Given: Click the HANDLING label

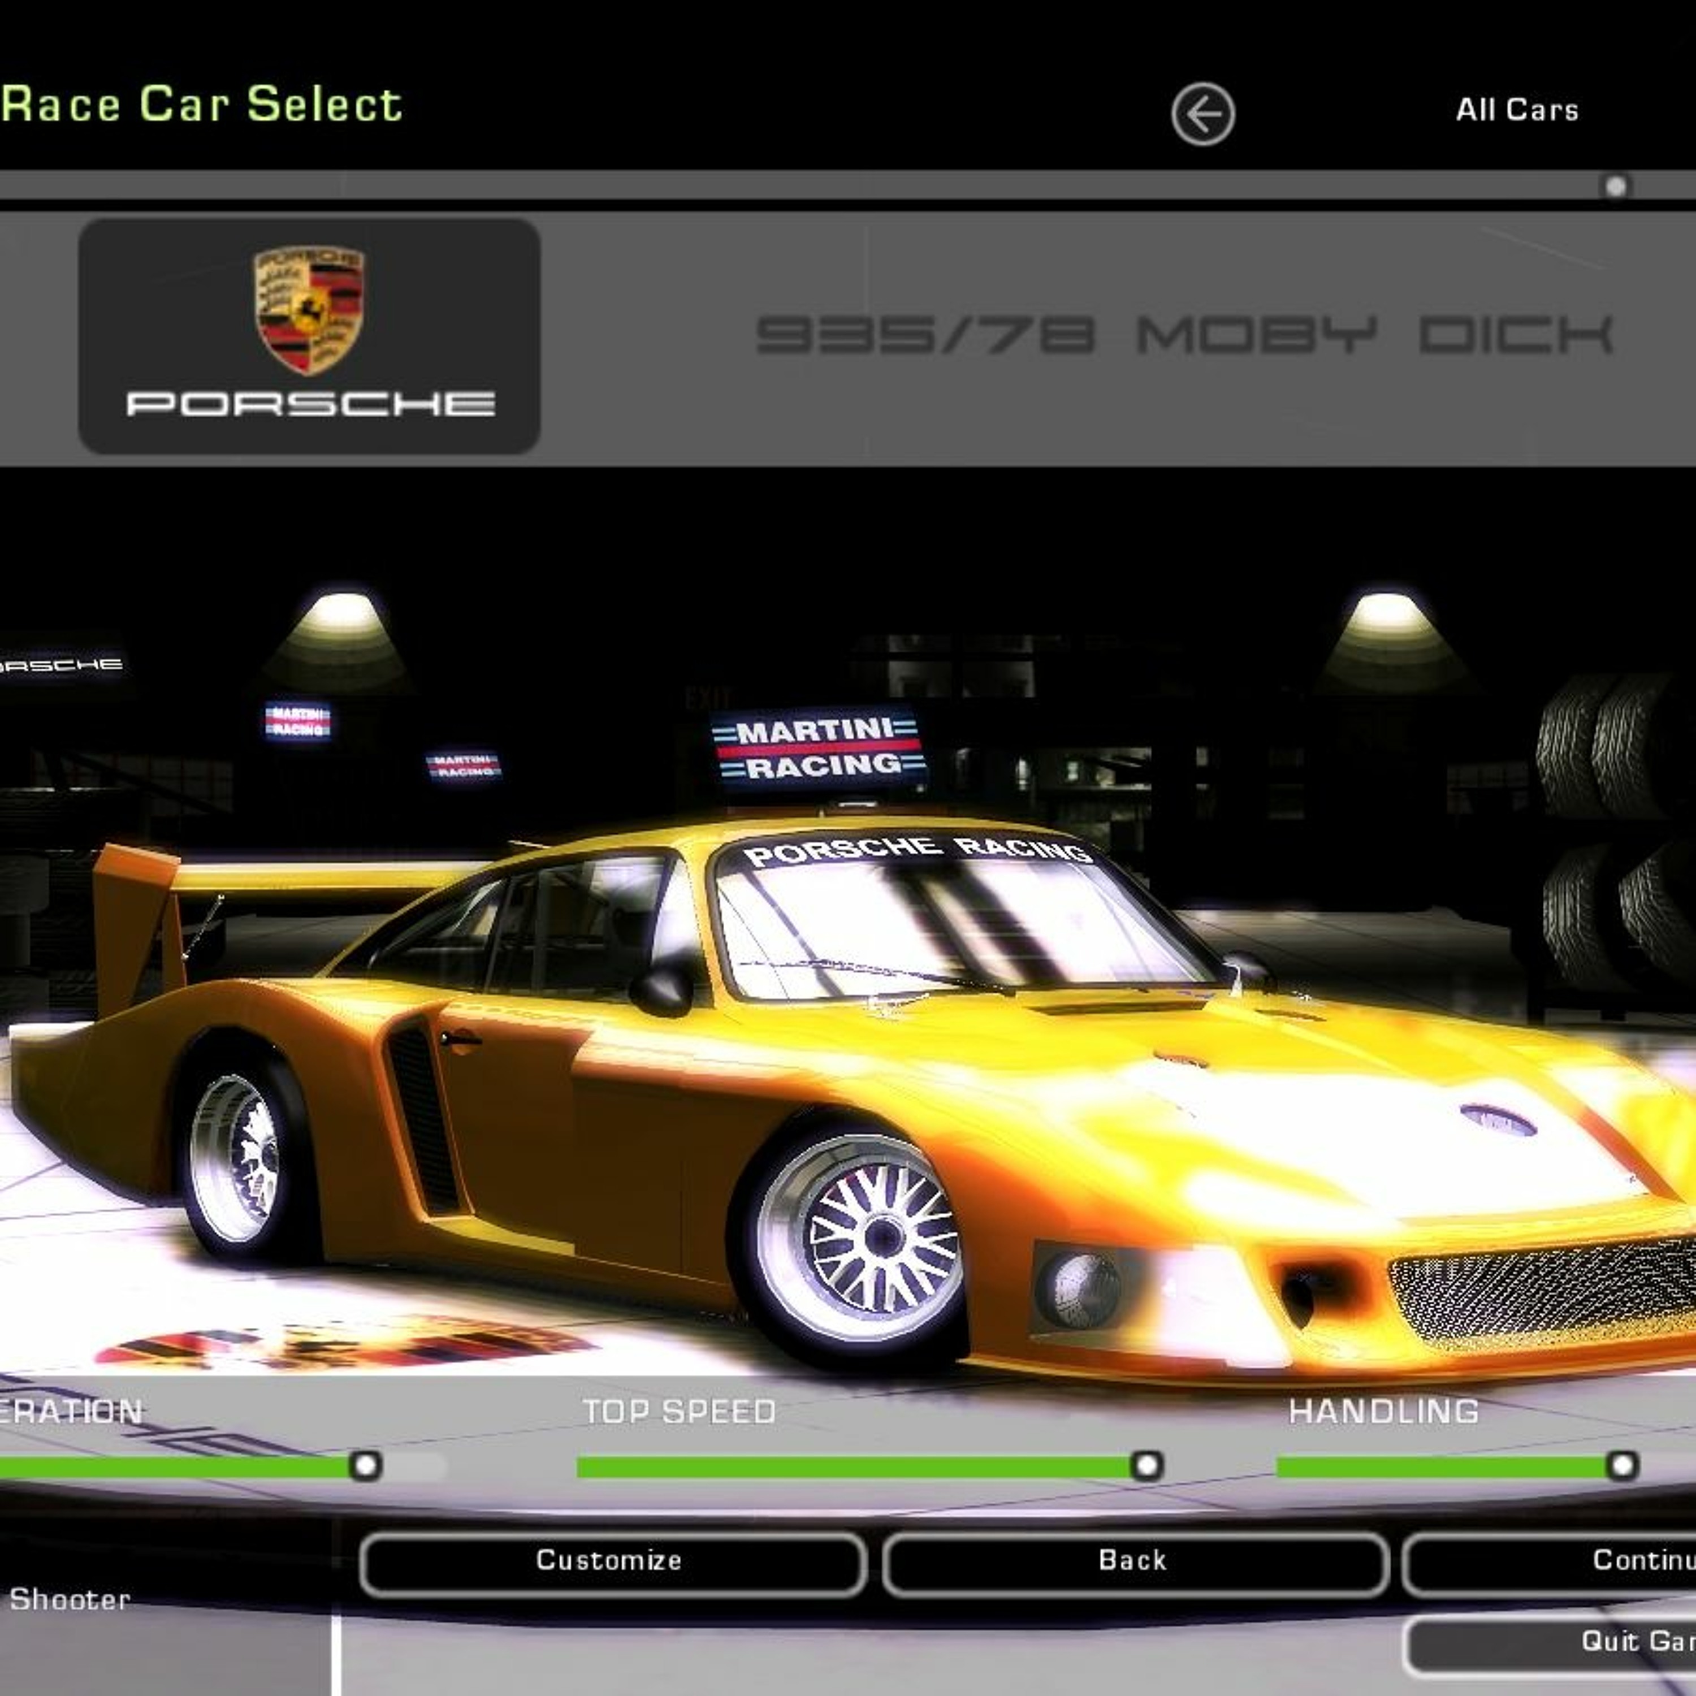Looking at the screenshot, I should (1383, 1412).
